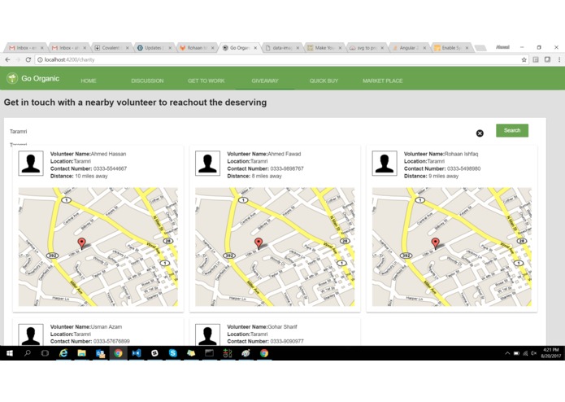Screen dimensions: 565x402
Task: Click Rohaan Ishfaq's profile avatar
Action: pos(385,164)
